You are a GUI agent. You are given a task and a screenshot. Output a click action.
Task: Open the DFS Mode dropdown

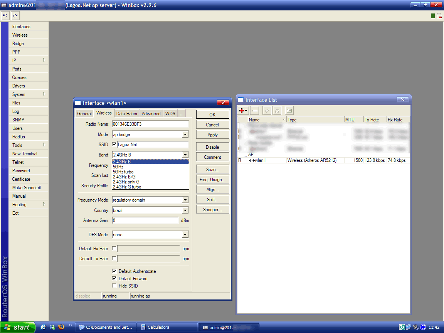(x=185, y=235)
